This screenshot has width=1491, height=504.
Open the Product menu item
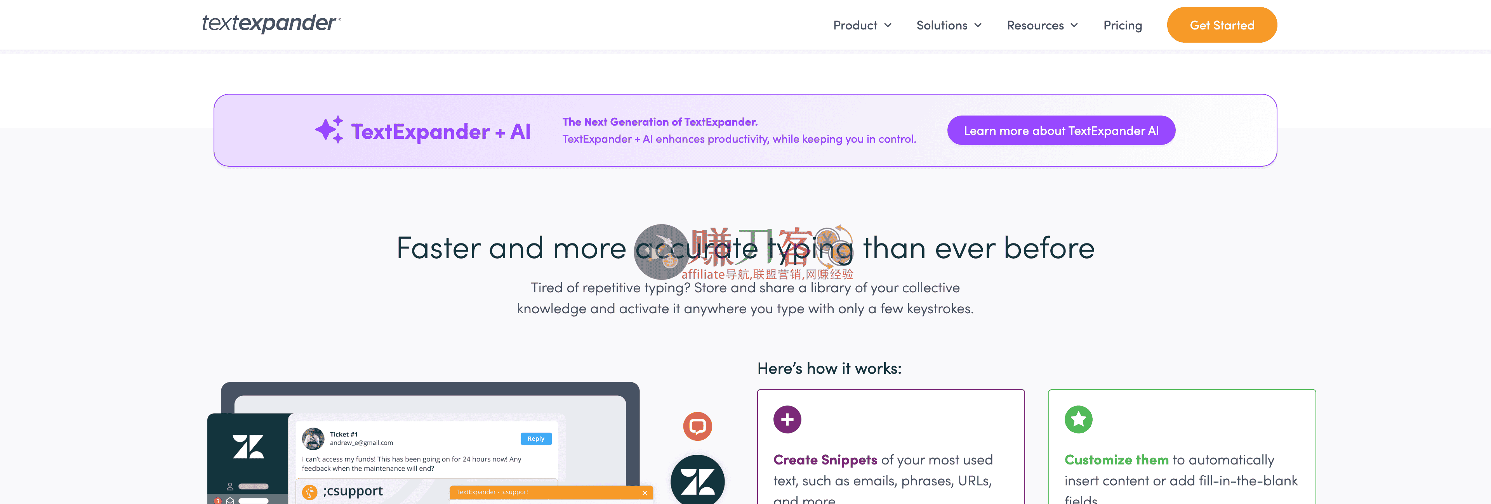pos(855,26)
